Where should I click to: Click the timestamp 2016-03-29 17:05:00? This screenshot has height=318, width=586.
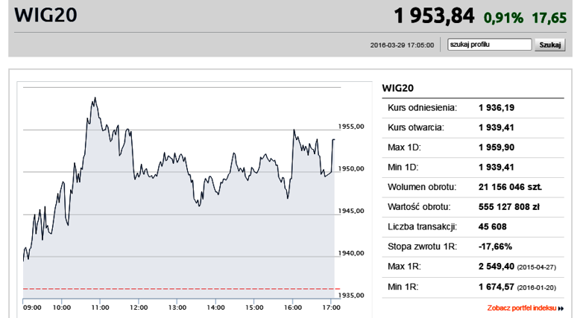402,45
